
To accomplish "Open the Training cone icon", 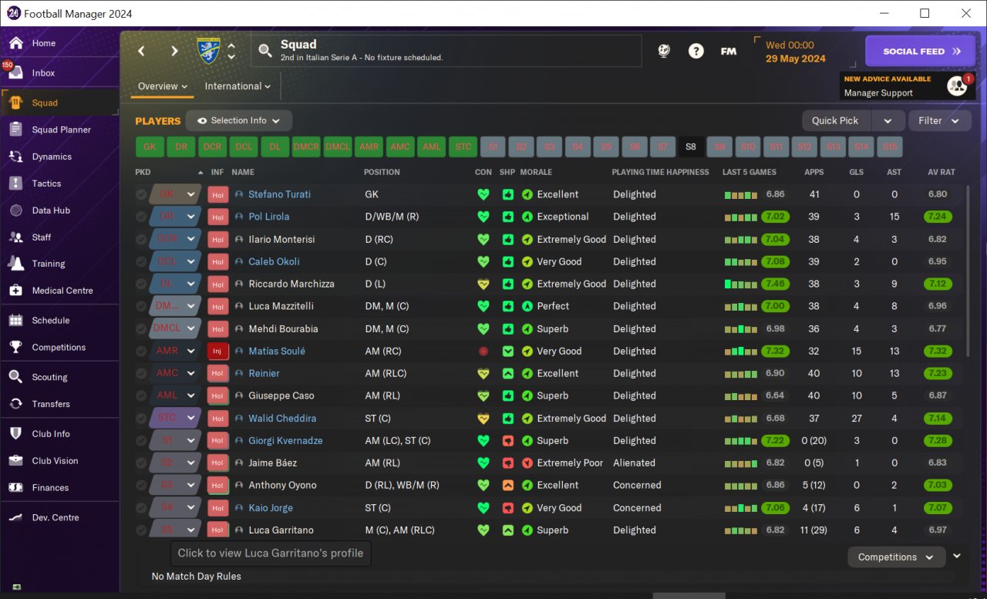I will click(x=15, y=264).
